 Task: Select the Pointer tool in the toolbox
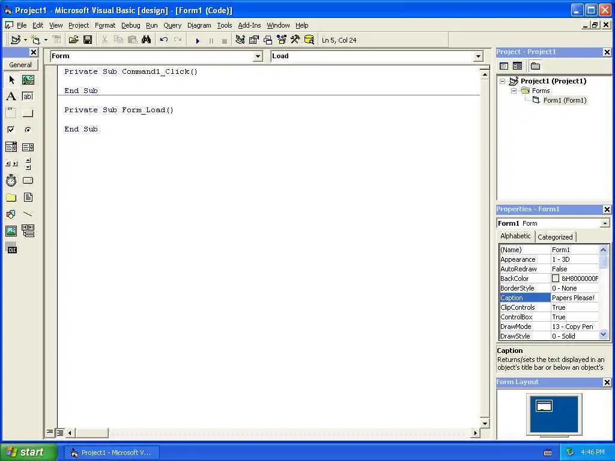tap(11, 80)
